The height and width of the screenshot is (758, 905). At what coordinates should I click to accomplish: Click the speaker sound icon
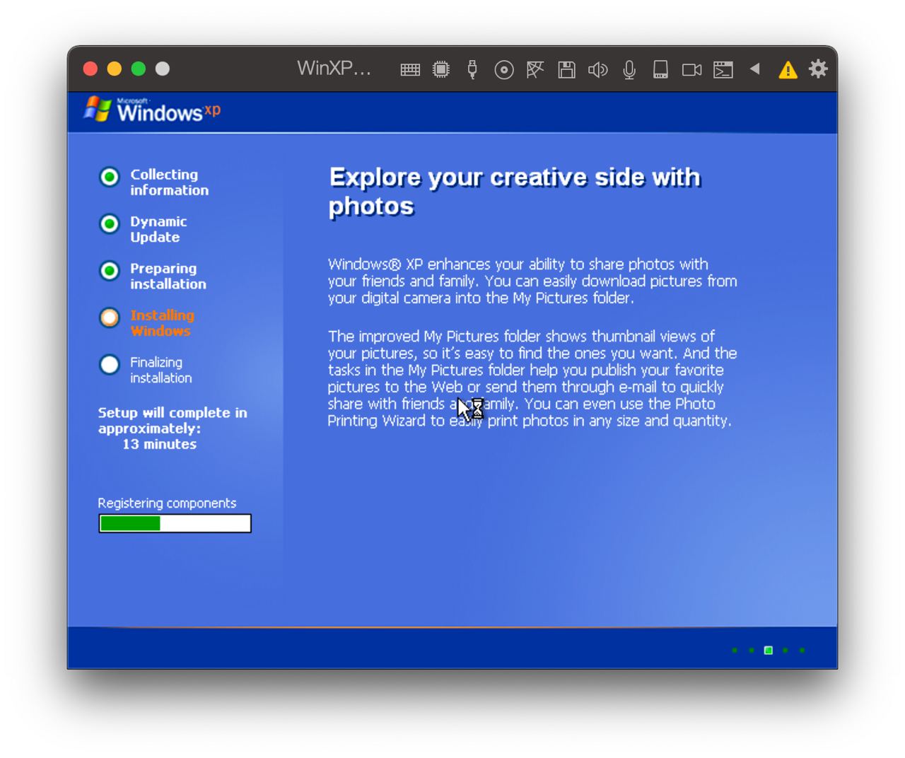597,69
